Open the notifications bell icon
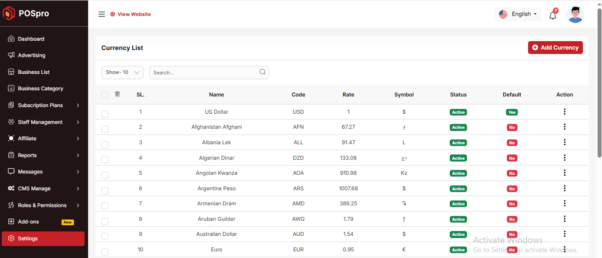The width and height of the screenshot is (602, 258). (552, 15)
